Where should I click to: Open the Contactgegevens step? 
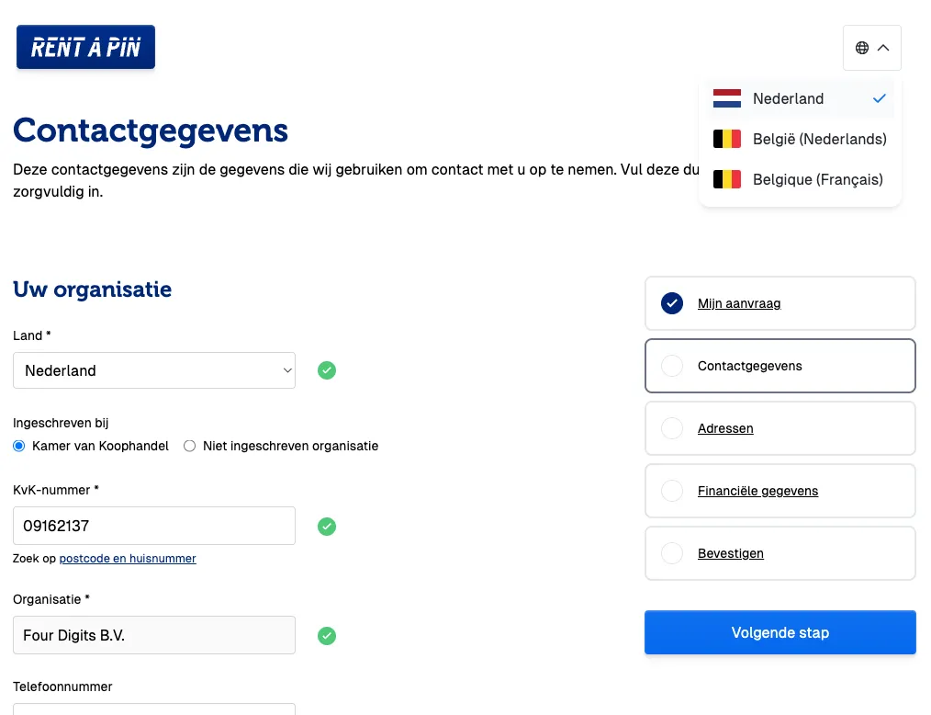coord(749,366)
